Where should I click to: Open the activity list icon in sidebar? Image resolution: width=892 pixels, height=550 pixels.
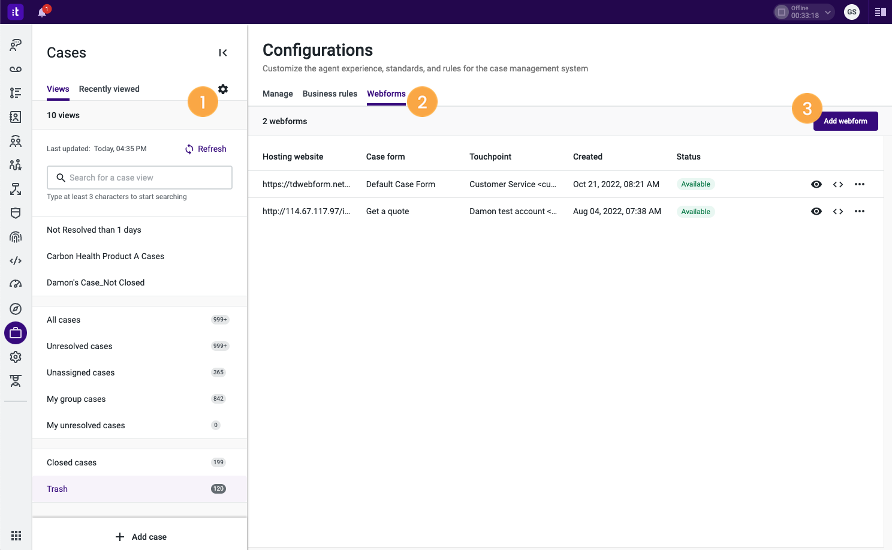[x=16, y=93]
